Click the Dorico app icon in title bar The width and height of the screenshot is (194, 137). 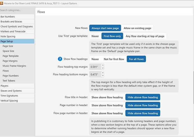2,3
